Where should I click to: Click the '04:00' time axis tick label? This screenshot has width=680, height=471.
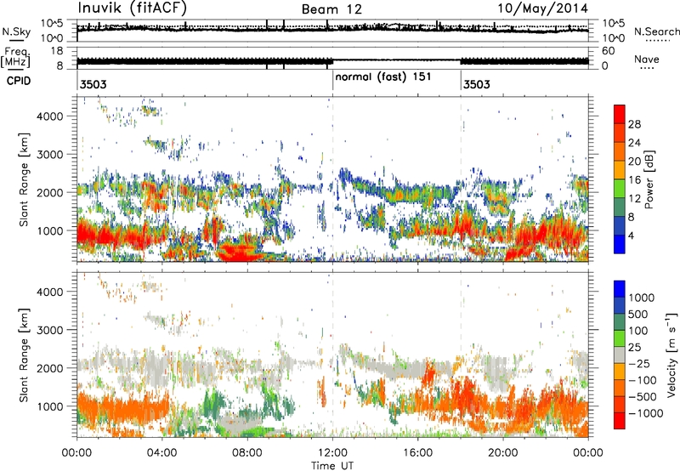pyautogui.click(x=162, y=453)
